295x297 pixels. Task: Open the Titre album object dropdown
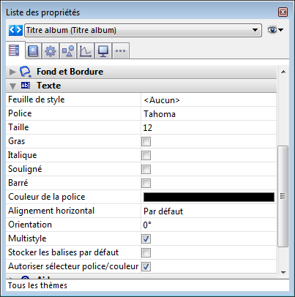tap(143, 30)
